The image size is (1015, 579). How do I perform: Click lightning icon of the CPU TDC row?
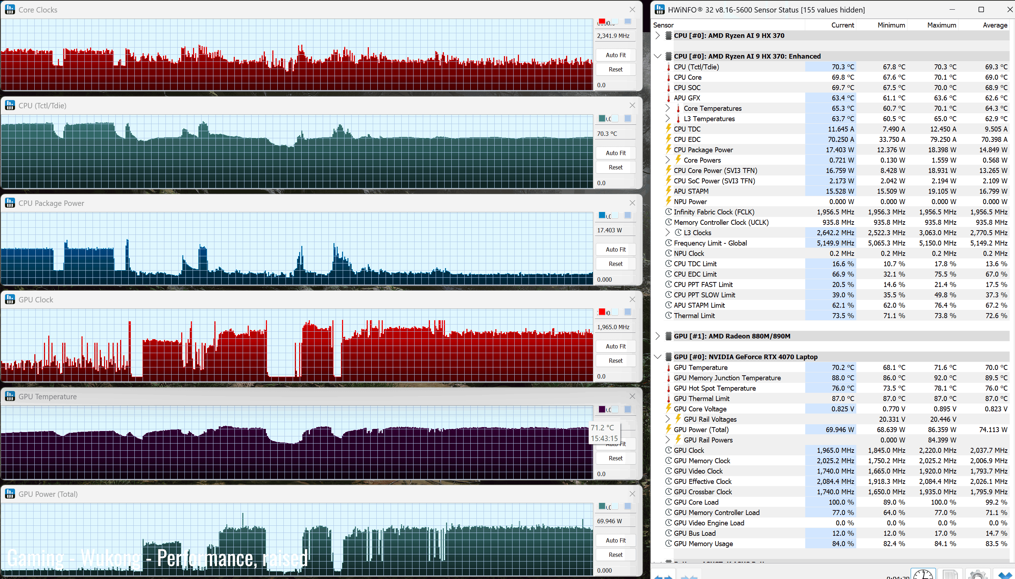[x=669, y=129]
